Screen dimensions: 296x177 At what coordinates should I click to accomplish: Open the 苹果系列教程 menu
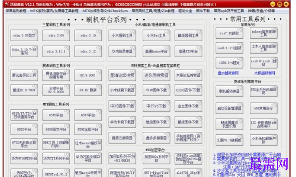(16, 11)
